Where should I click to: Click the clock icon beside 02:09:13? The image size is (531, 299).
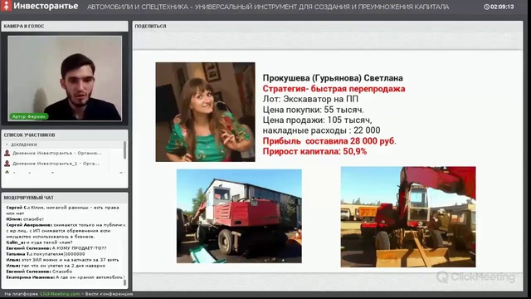pos(486,7)
